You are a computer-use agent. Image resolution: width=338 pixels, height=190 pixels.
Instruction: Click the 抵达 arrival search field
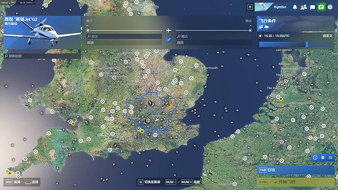[x=214, y=36]
